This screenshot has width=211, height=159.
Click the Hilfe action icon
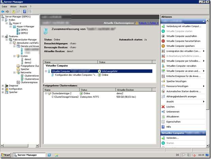click(x=163, y=127)
